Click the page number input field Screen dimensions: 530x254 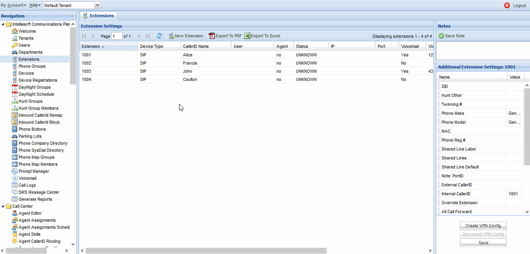[x=116, y=36]
